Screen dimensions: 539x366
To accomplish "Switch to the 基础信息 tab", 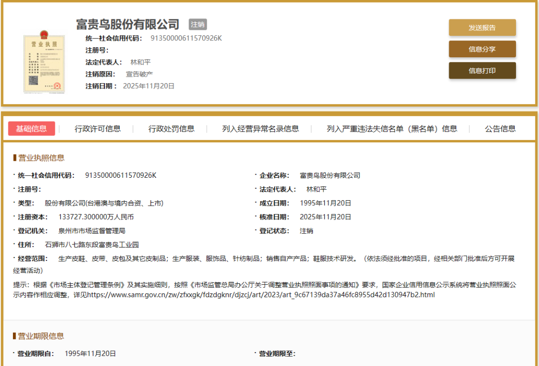I will [x=31, y=128].
